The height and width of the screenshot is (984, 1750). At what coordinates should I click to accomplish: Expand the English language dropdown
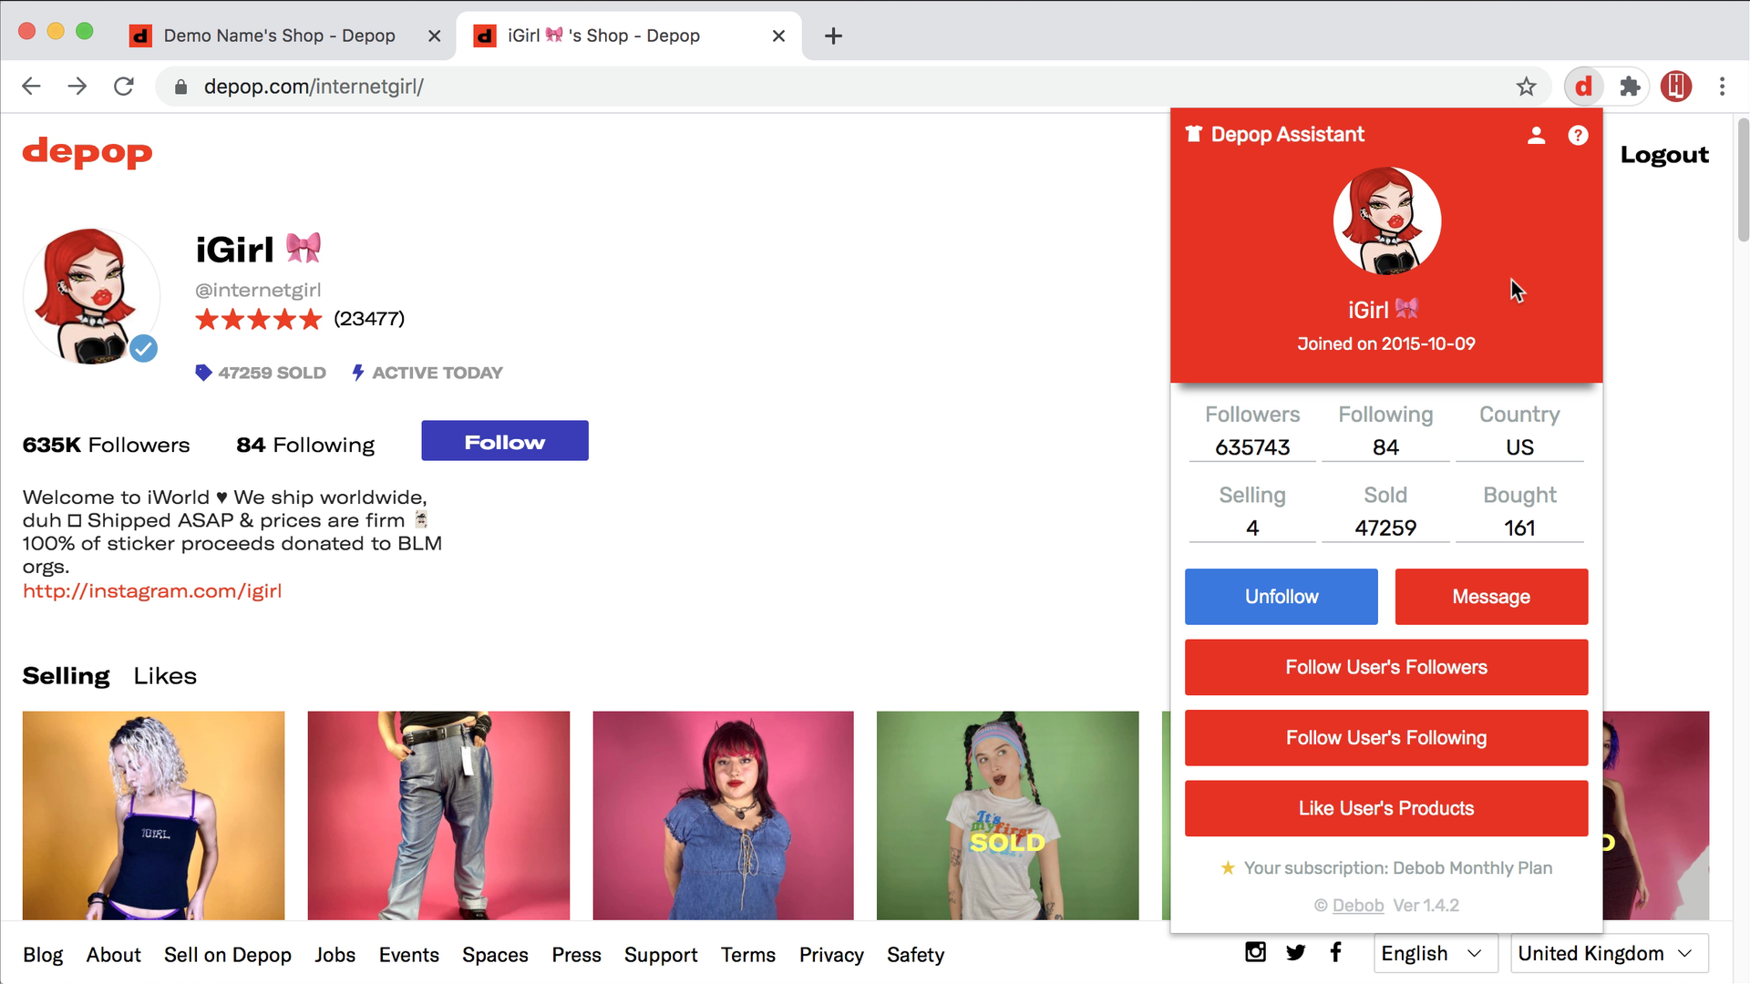point(1435,953)
